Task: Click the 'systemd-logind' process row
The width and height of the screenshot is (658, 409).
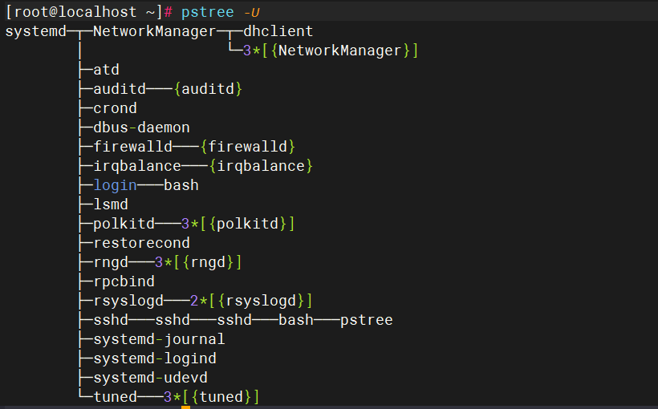Action: click(x=154, y=358)
